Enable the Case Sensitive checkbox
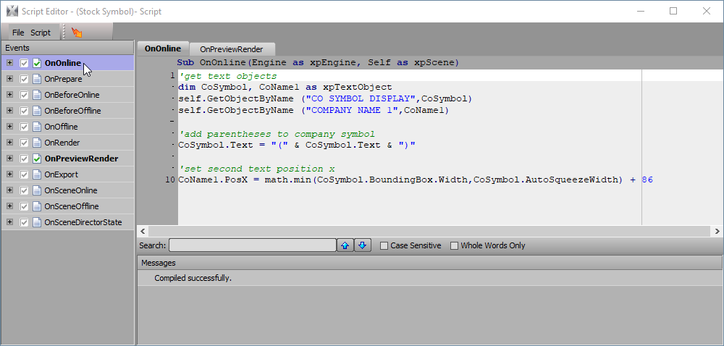 point(384,246)
